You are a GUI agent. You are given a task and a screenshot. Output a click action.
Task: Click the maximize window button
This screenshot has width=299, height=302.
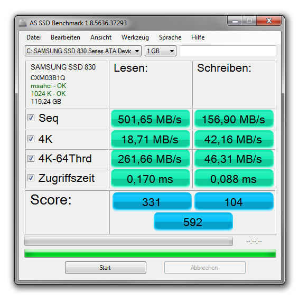249,21
